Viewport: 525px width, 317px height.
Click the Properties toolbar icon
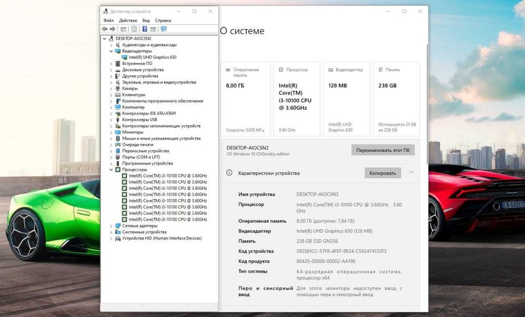point(134,29)
